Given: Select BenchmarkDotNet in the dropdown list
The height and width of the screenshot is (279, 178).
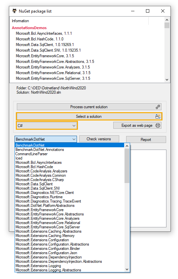Looking at the screenshot, I should tap(70, 145).
